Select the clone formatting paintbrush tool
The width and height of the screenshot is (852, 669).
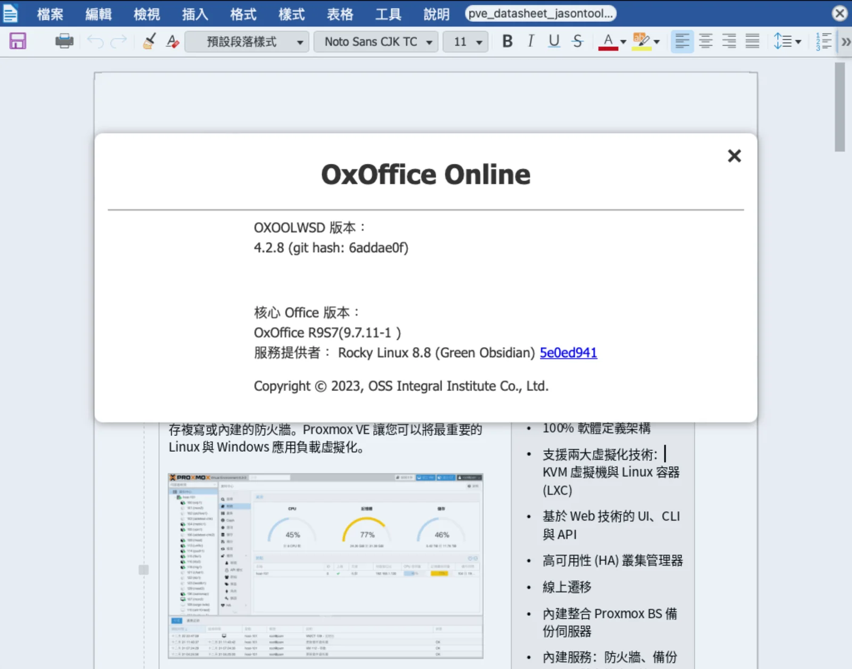(x=150, y=41)
